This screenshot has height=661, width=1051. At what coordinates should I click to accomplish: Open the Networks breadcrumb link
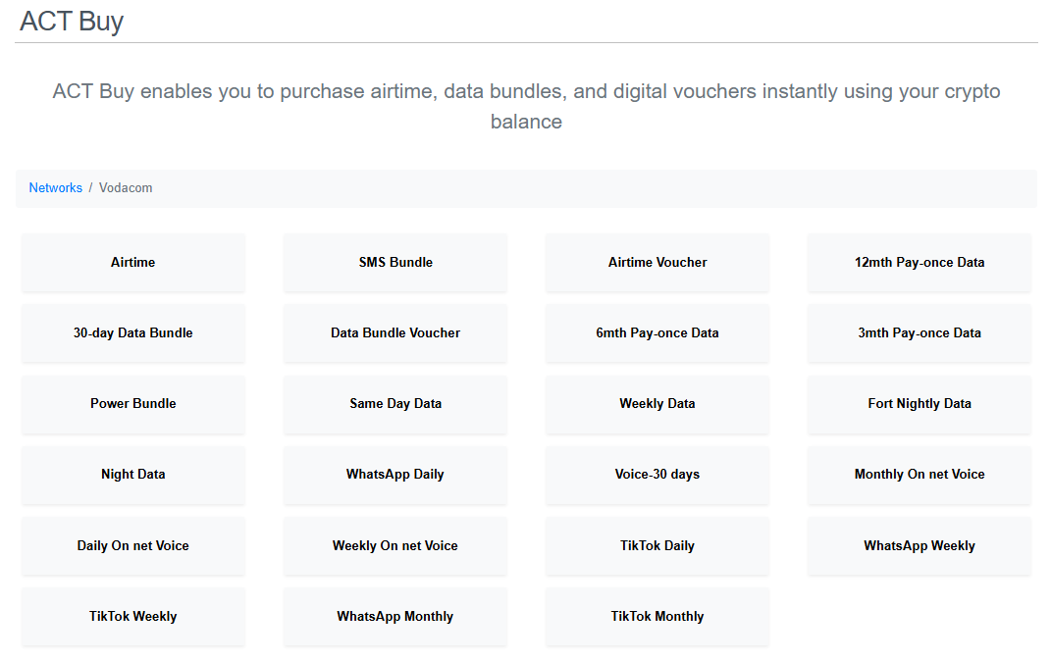tap(56, 187)
